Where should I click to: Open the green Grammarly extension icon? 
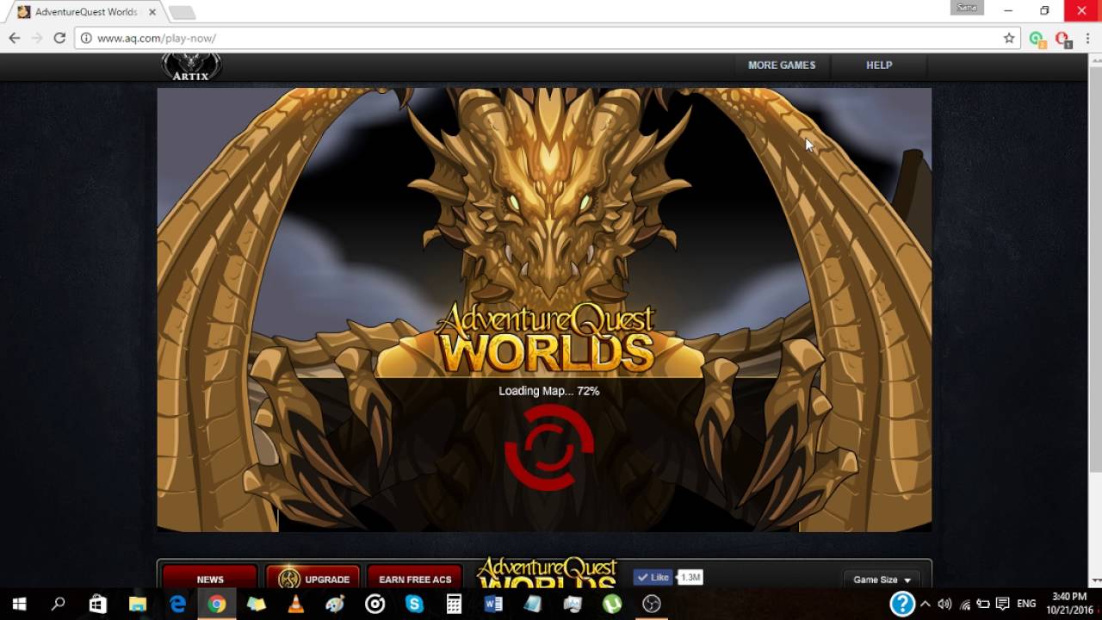click(1037, 39)
